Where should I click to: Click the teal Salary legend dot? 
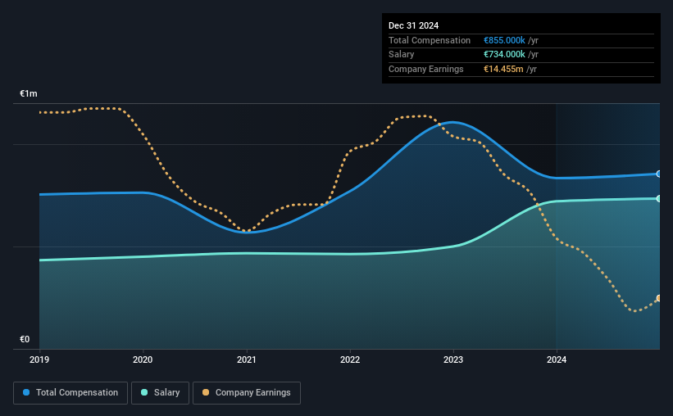pyautogui.click(x=144, y=392)
